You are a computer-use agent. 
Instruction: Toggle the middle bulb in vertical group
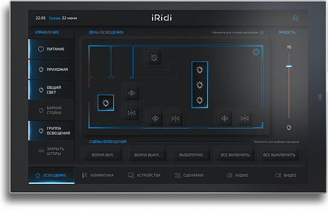(x=199, y=85)
